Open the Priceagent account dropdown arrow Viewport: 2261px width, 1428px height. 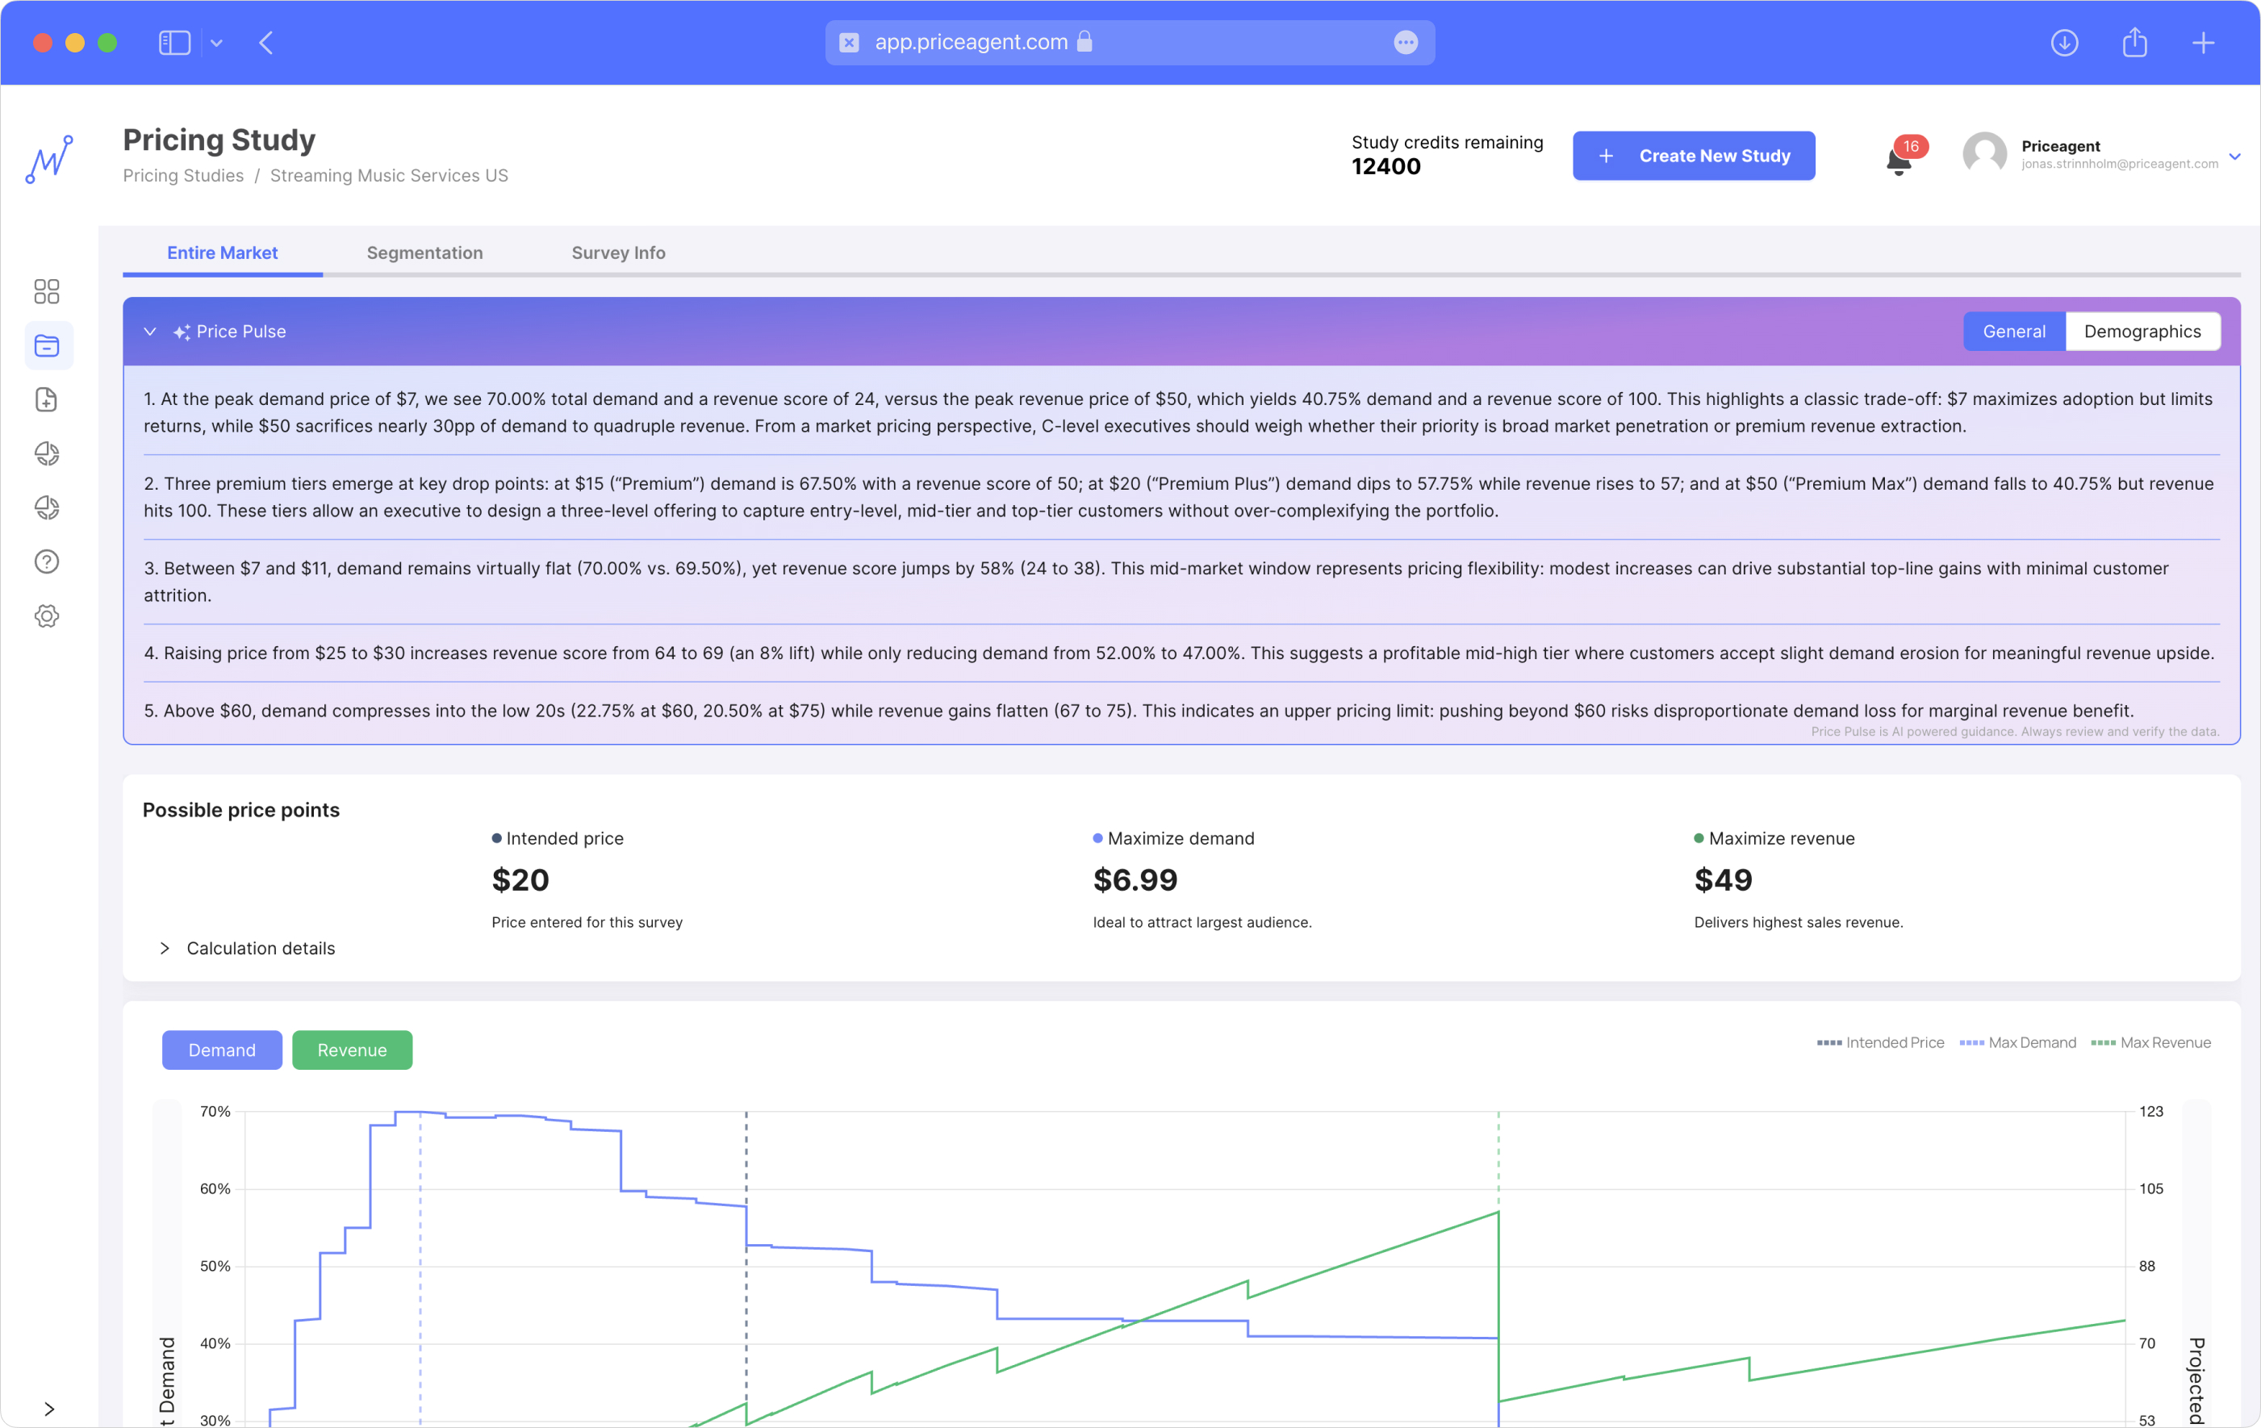pyautogui.click(x=2234, y=156)
